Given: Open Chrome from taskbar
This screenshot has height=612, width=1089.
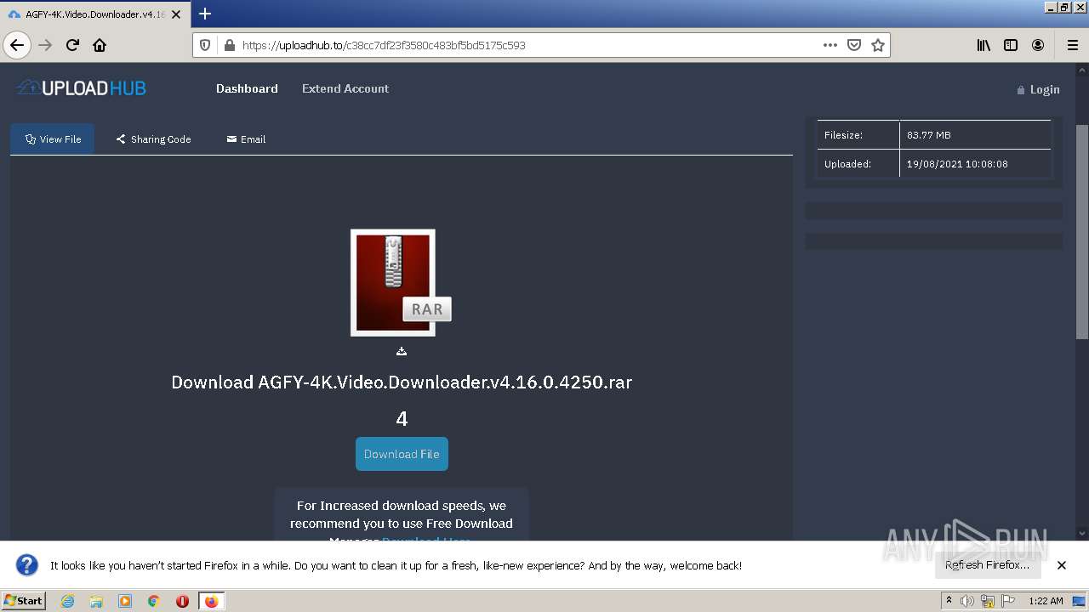Looking at the screenshot, I should coord(154,601).
